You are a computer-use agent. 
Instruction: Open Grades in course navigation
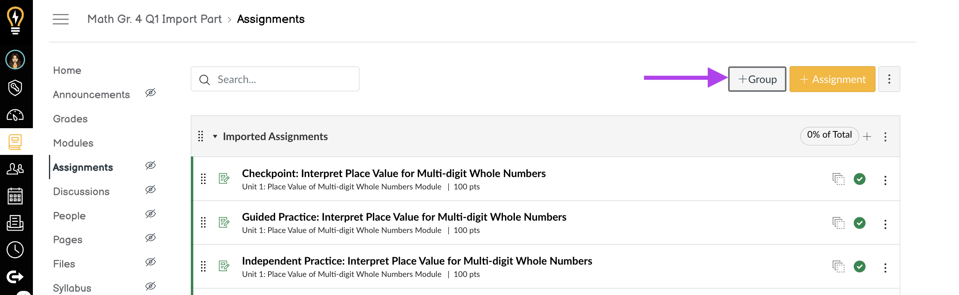coord(70,119)
